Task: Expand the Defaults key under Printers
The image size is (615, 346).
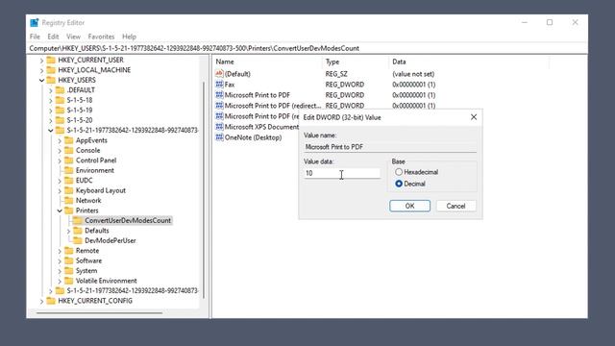Action: pyautogui.click(x=68, y=231)
